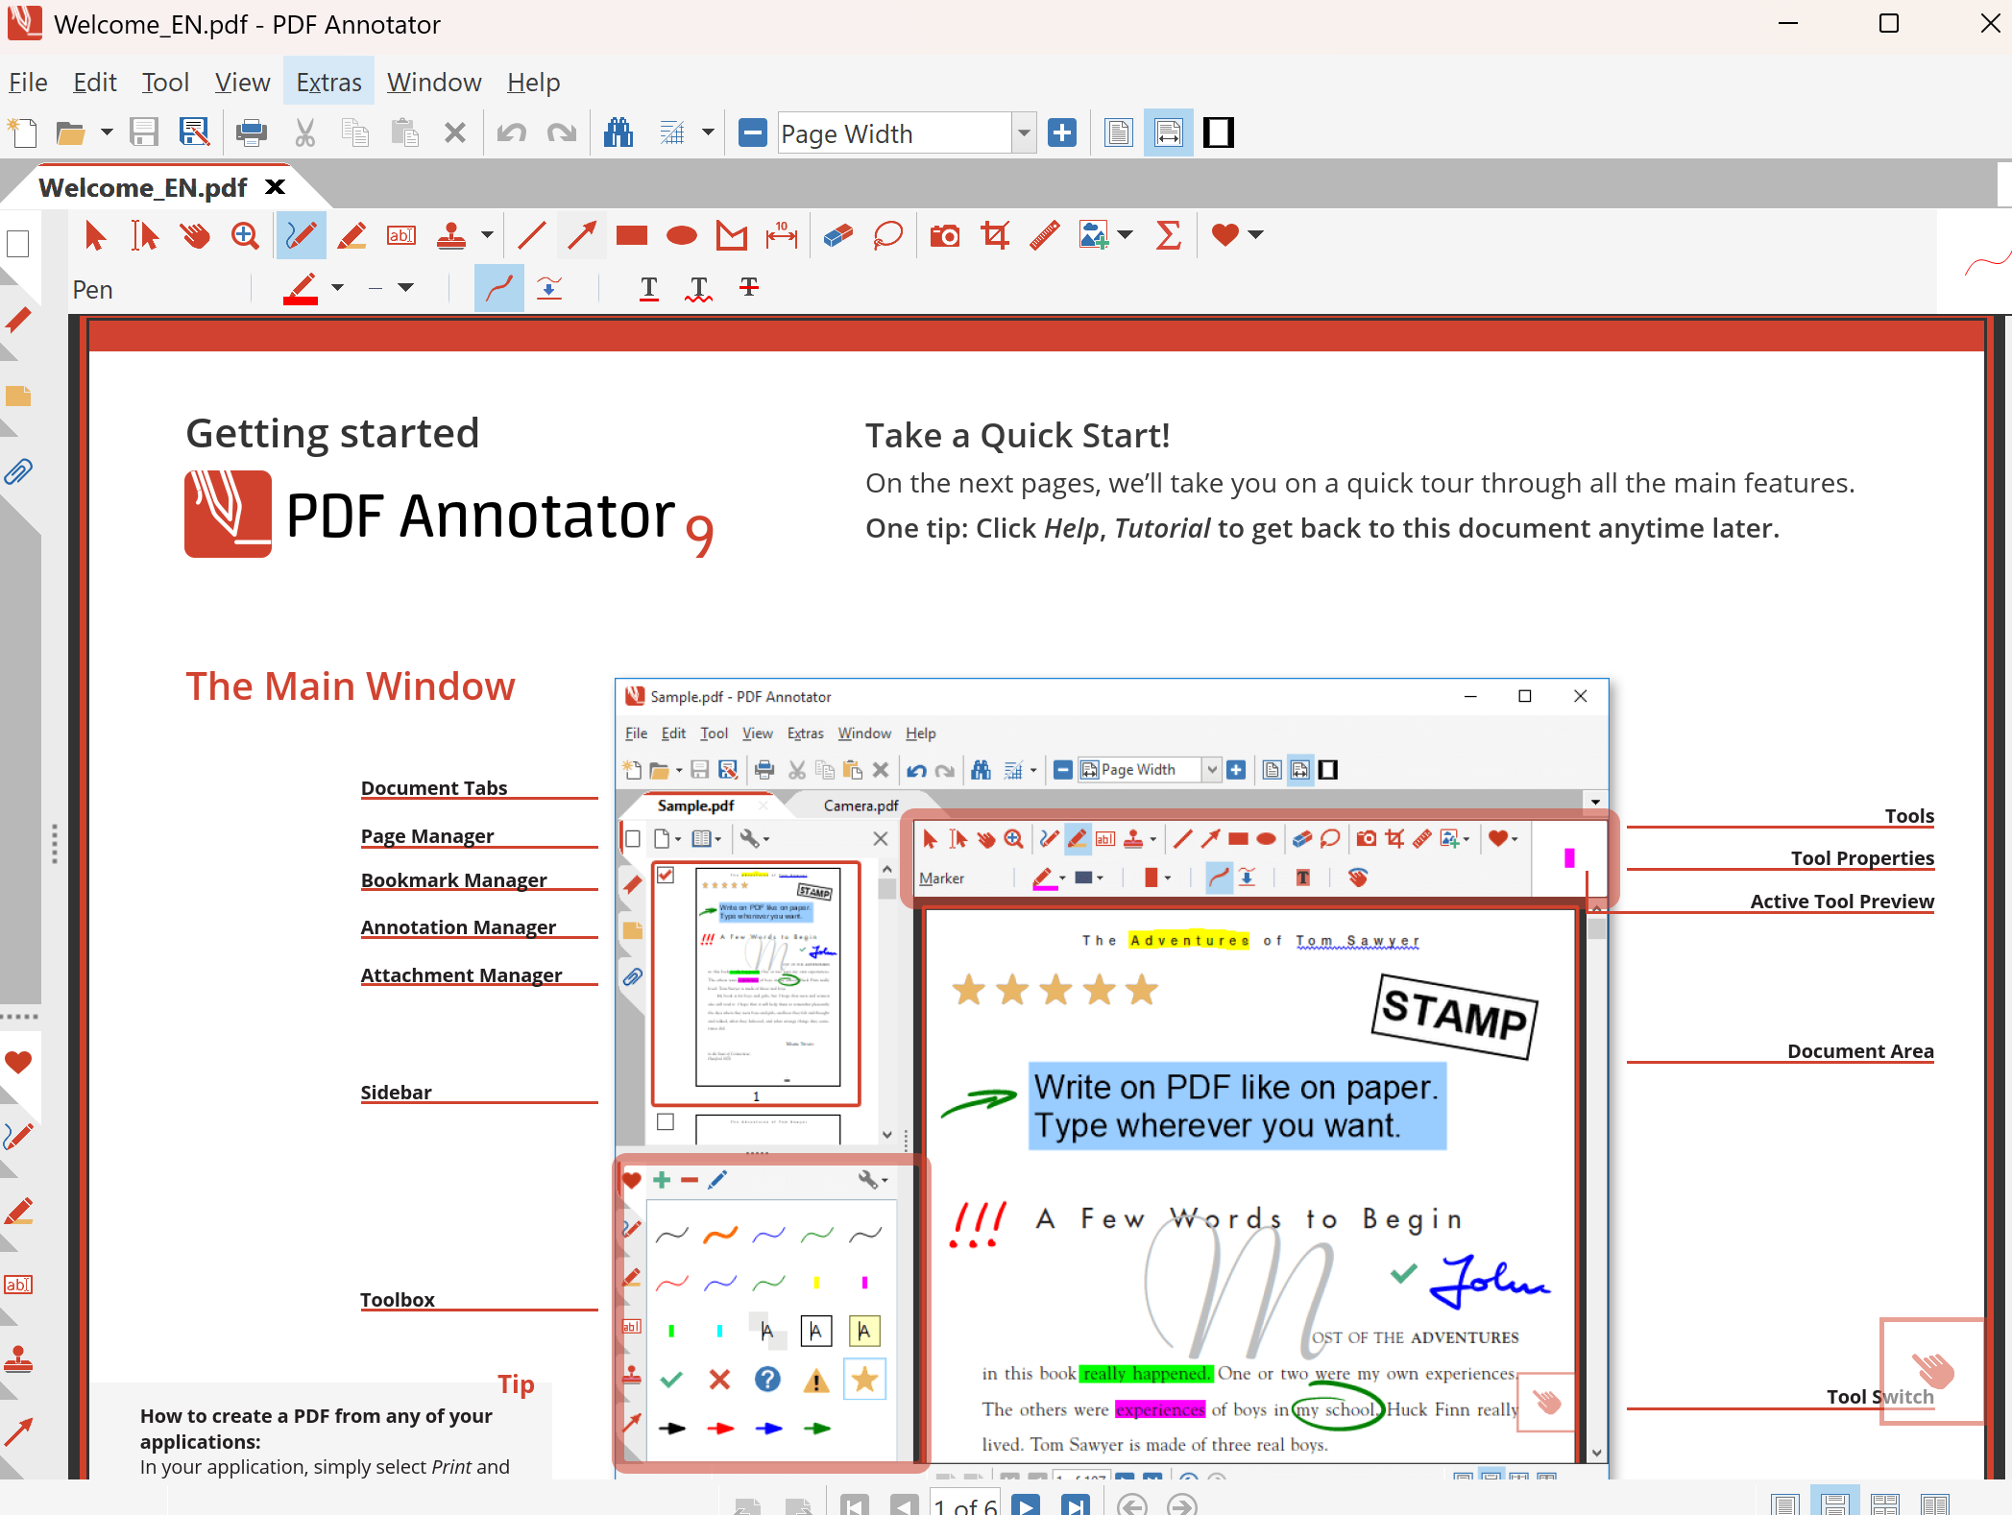Image resolution: width=2012 pixels, height=1515 pixels.
Task: Close the Welcome_EN.pdf tab
Action: tap(276, 186)
